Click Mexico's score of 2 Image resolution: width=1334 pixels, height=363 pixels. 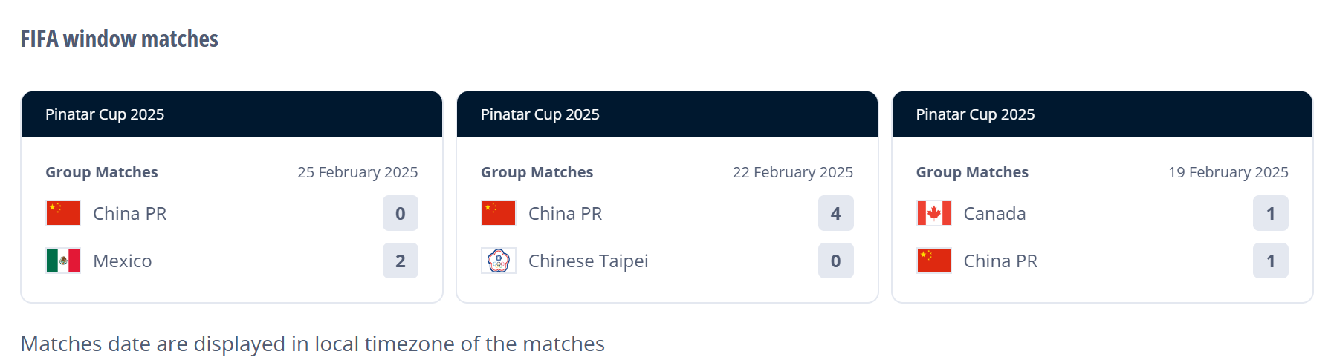(401, 261)
